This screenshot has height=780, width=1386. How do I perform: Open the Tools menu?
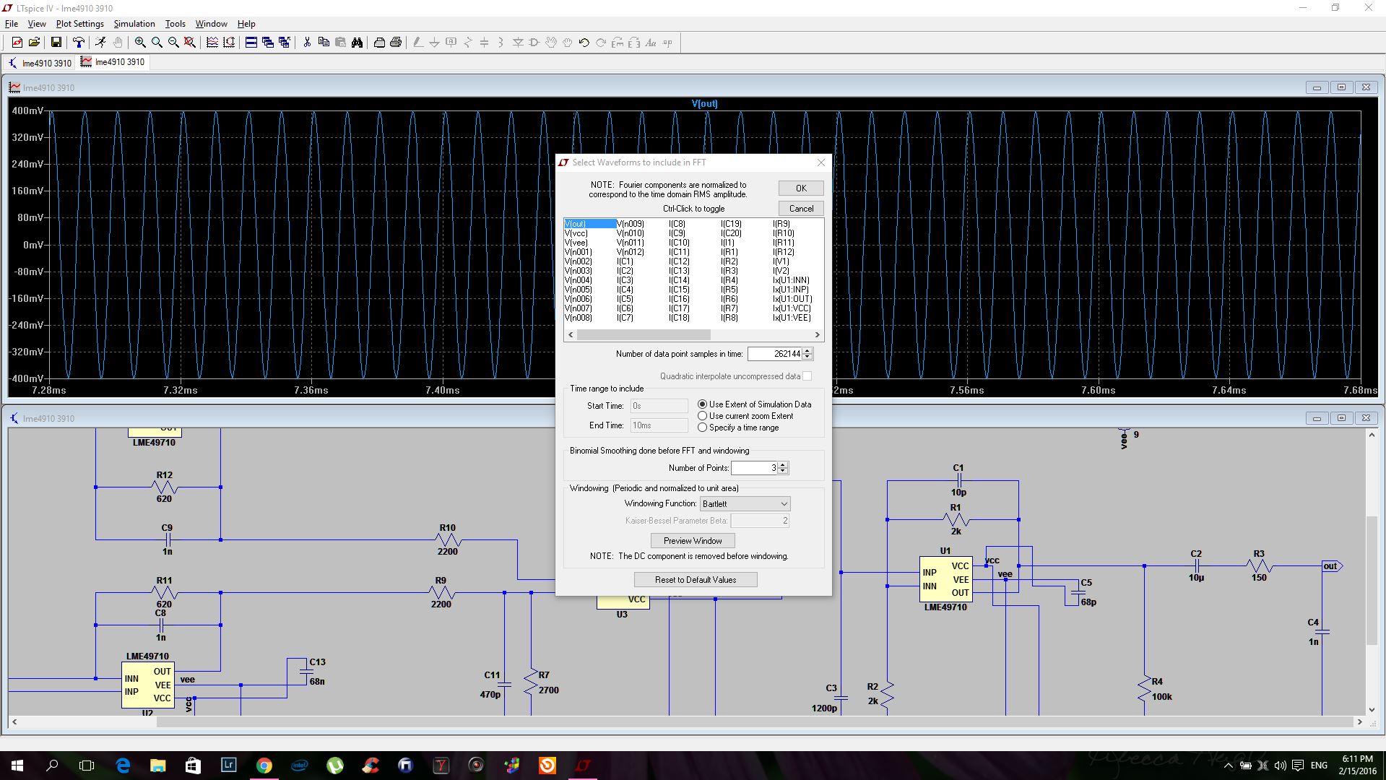(x=176, y=24)
